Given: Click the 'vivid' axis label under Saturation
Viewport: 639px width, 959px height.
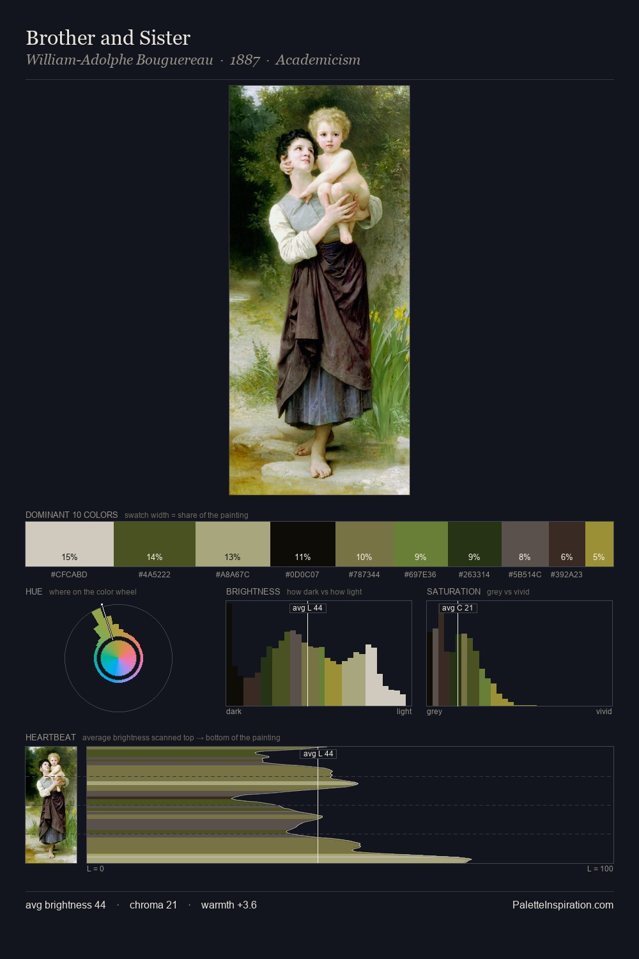Looking at the screenshot, I should [x=604, y=712].
